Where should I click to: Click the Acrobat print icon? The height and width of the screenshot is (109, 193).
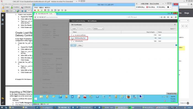coord(7,11)
